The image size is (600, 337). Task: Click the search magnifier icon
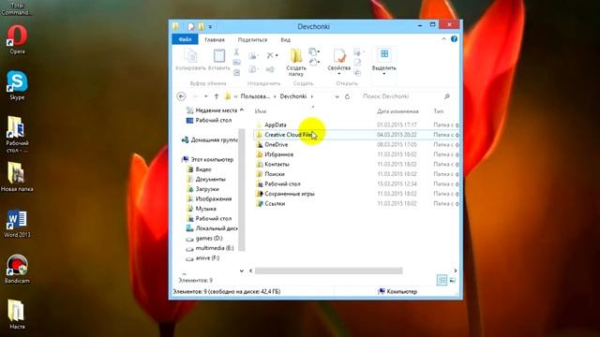pos(446,96)
